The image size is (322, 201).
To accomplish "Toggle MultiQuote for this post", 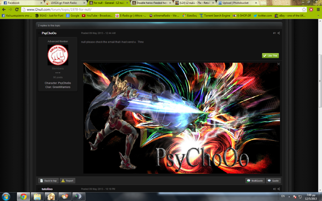I will pyautogui.click(x=255, y=181).
